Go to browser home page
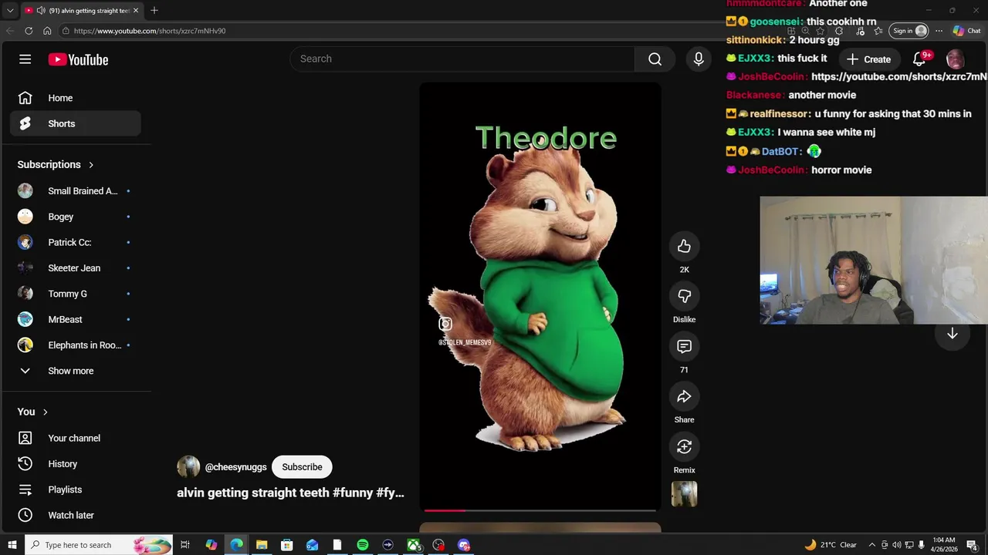This screenshot has width=988, height=555. click(47, 31)
